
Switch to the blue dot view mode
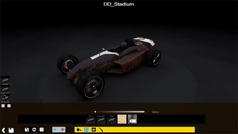[x=55, y=130]
